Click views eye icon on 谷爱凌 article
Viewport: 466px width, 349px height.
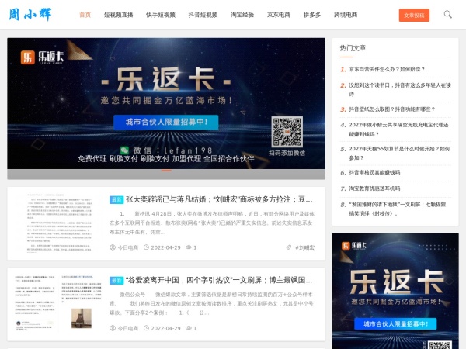coord(189,328)
